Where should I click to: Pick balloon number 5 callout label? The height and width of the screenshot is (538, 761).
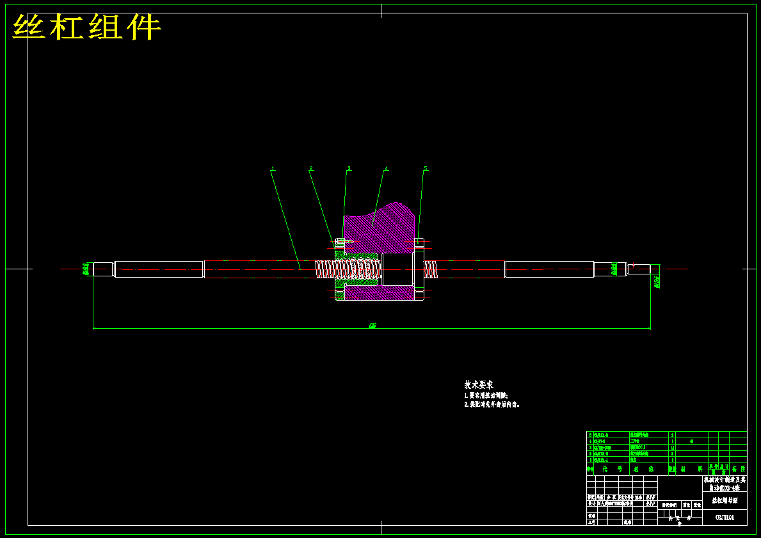(426, 168)
